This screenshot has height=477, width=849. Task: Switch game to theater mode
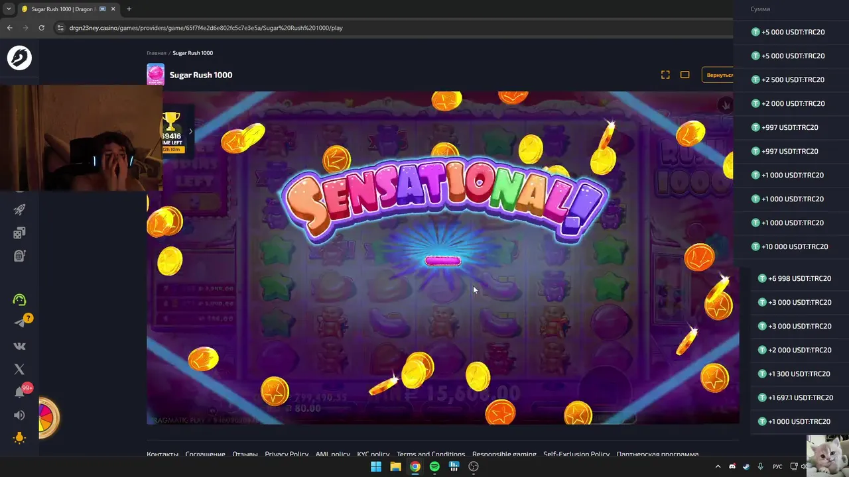coord(685,75)
